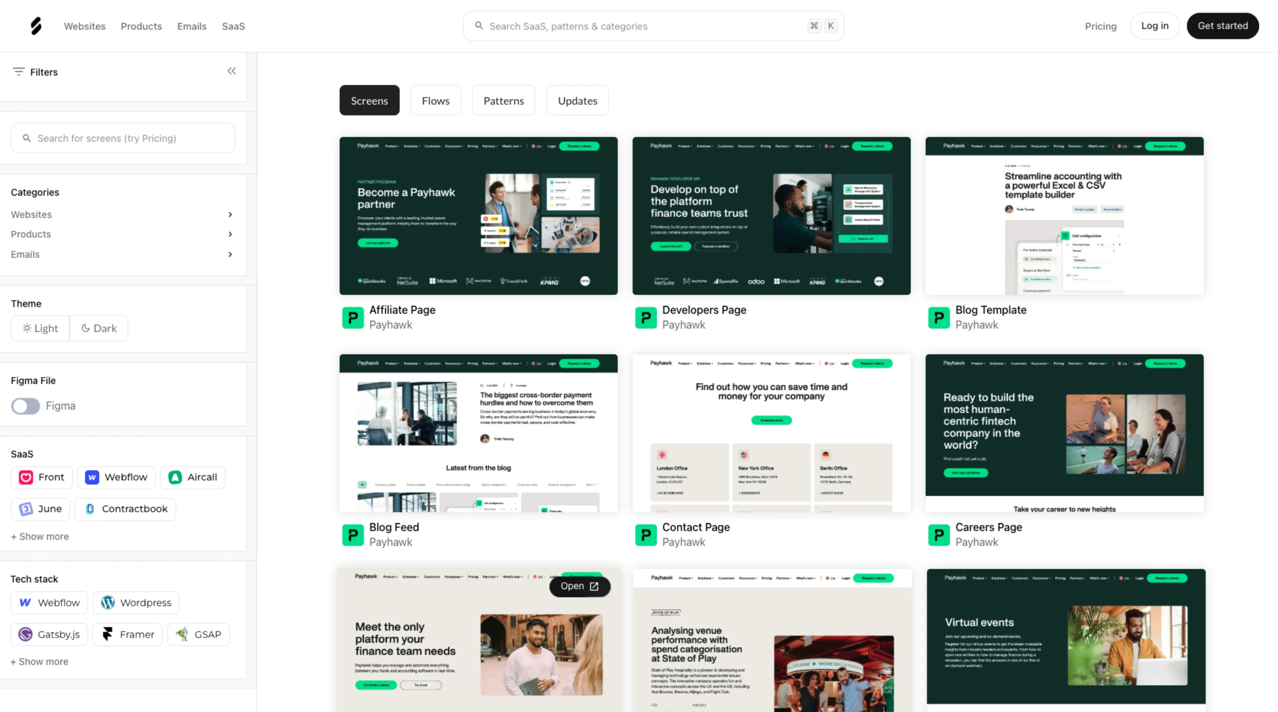
Task: Click the Open external link button
Action: (x=580, y=586)
